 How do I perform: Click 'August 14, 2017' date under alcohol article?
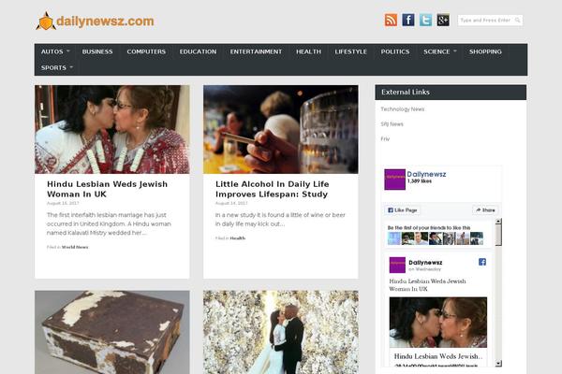click(231, 203)
